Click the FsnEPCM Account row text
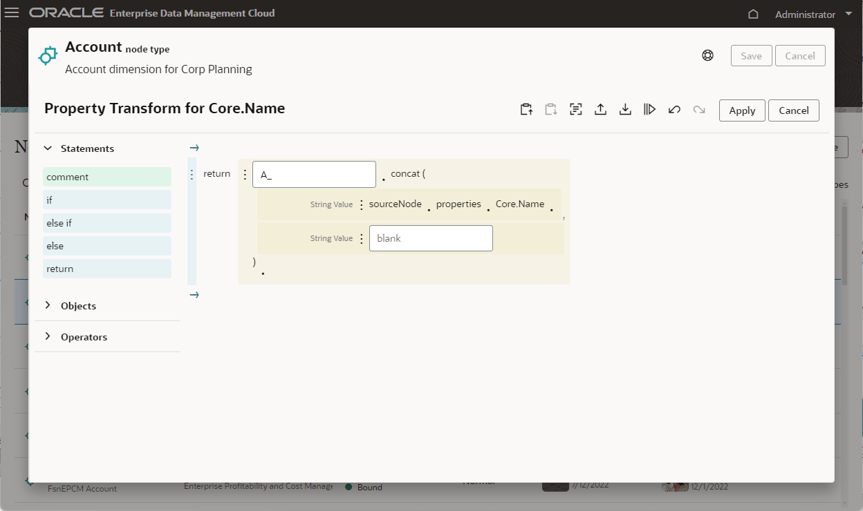This screenshot has height=511, width=863. point(82,488)
